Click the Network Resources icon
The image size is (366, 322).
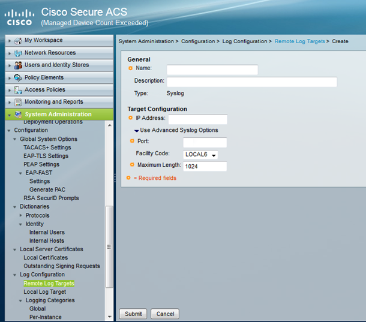coord(18,53)
